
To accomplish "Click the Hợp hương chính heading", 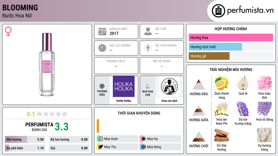I will tap(231, 29).
